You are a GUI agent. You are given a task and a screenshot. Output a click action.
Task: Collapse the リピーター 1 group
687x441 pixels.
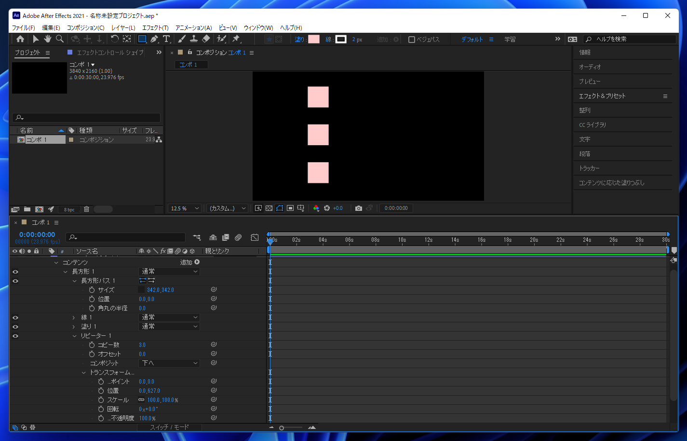tap(75, 336)
